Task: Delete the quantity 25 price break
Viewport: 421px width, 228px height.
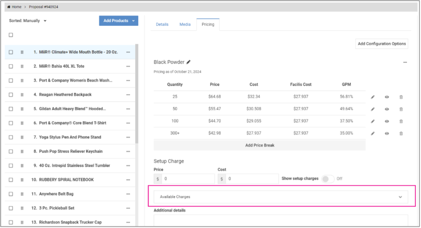Action: tap(401, 97)
